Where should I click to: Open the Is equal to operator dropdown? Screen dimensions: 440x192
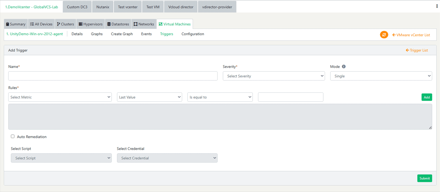tap(220, 97)
